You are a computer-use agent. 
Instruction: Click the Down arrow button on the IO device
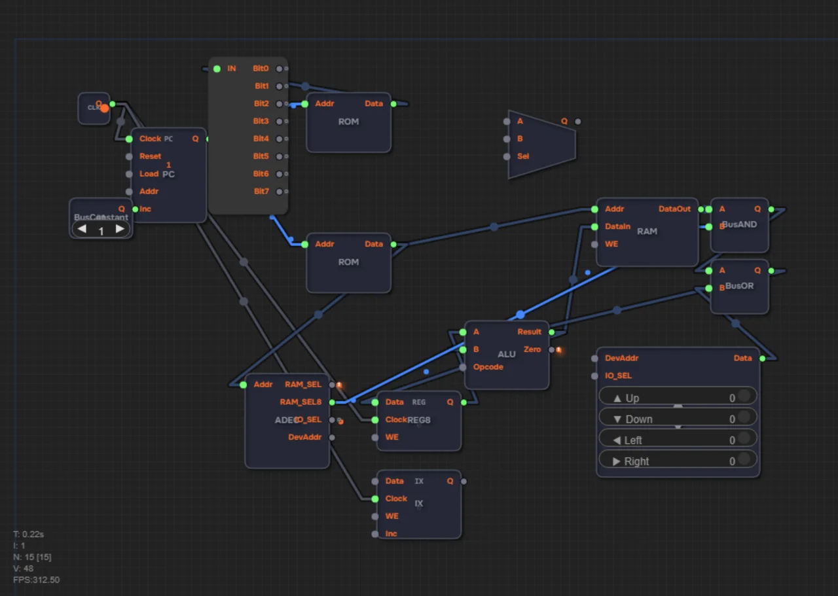(678, 418)
